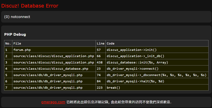Click the 'File' column header

[54, 44]
